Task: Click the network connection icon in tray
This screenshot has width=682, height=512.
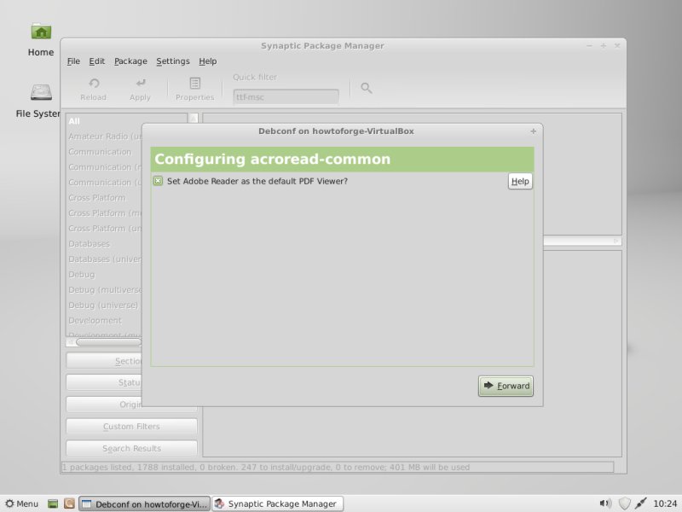Action: point(640,503)
